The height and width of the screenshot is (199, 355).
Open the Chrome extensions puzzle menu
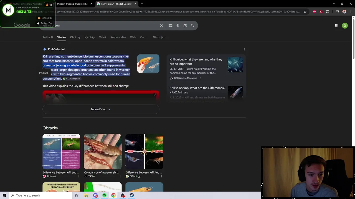click(x=328, y=12)
